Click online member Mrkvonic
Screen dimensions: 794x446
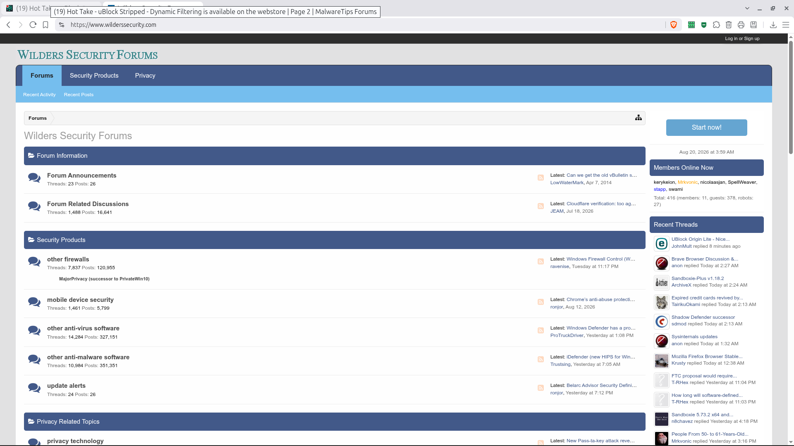[687, 182]
